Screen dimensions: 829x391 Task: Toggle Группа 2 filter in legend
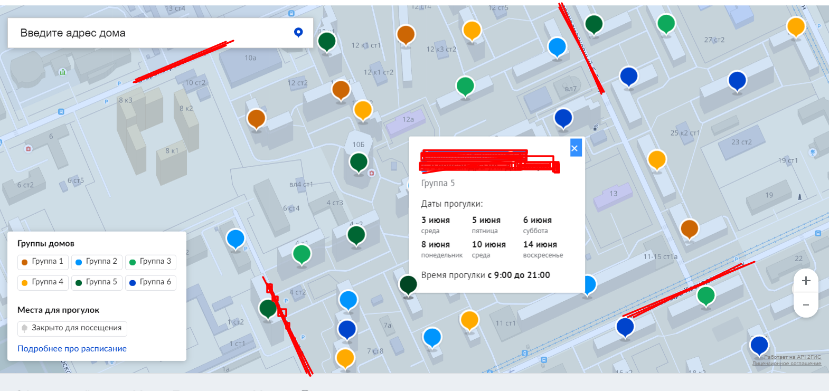pos(97,262)
